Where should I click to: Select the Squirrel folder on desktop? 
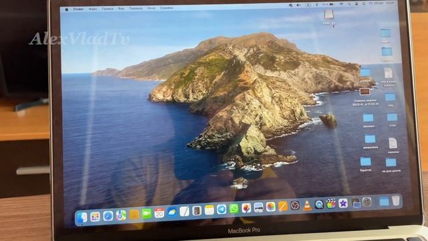tap(366, 161)
